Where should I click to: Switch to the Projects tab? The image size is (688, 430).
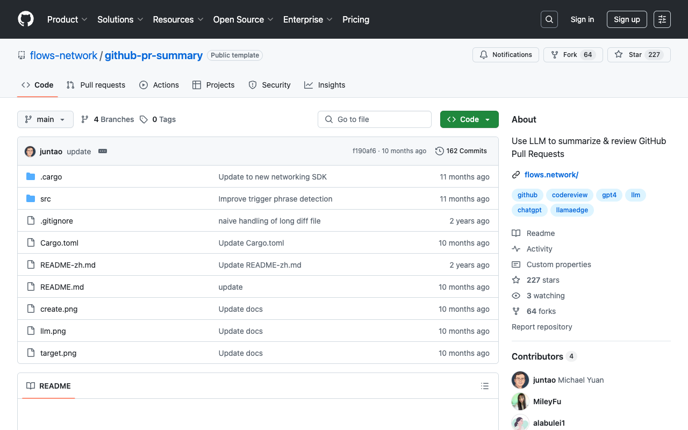click(213, 85)
